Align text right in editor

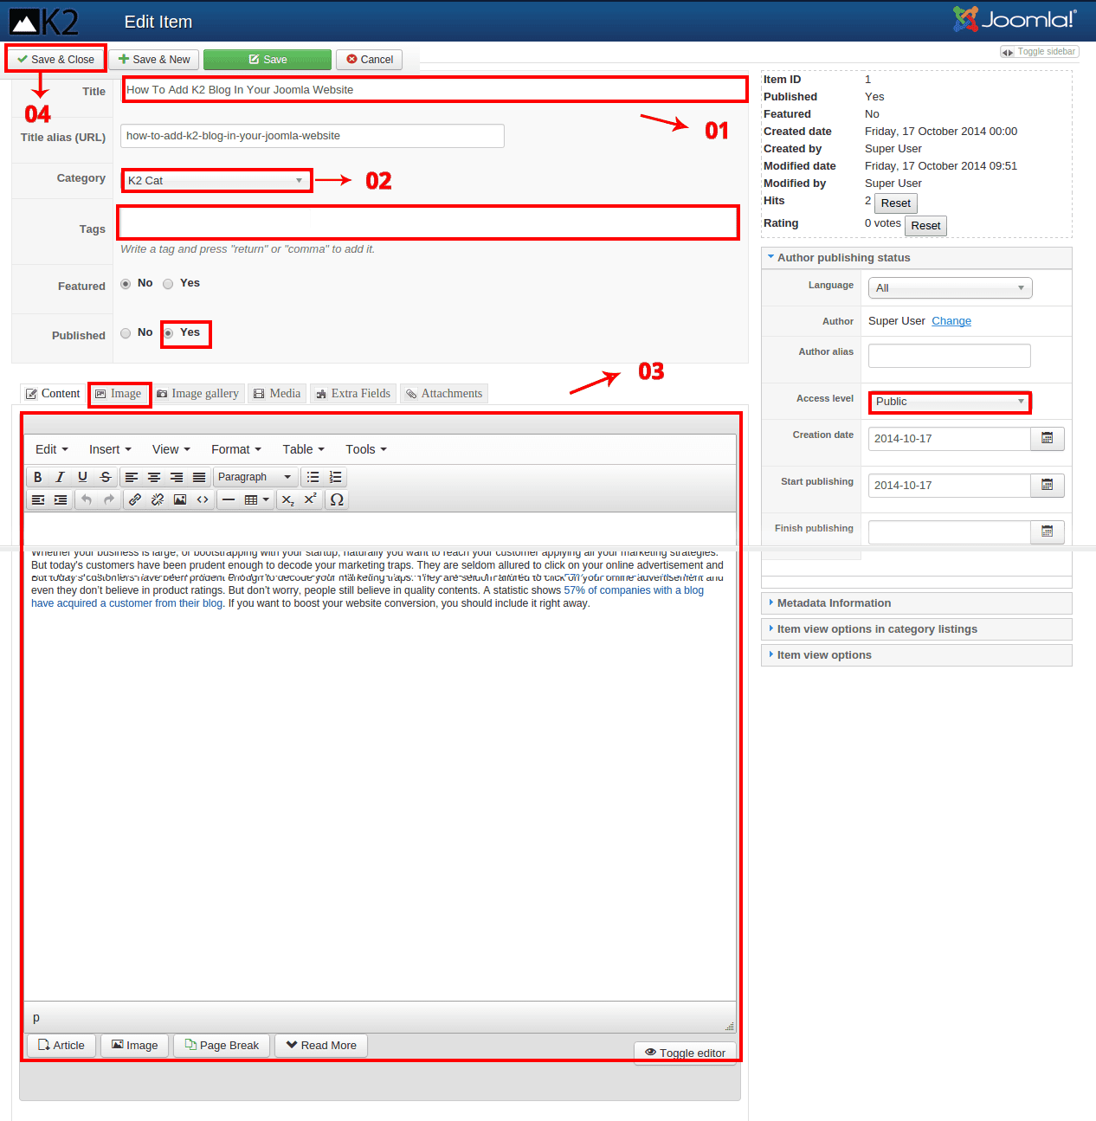(177, 477)
